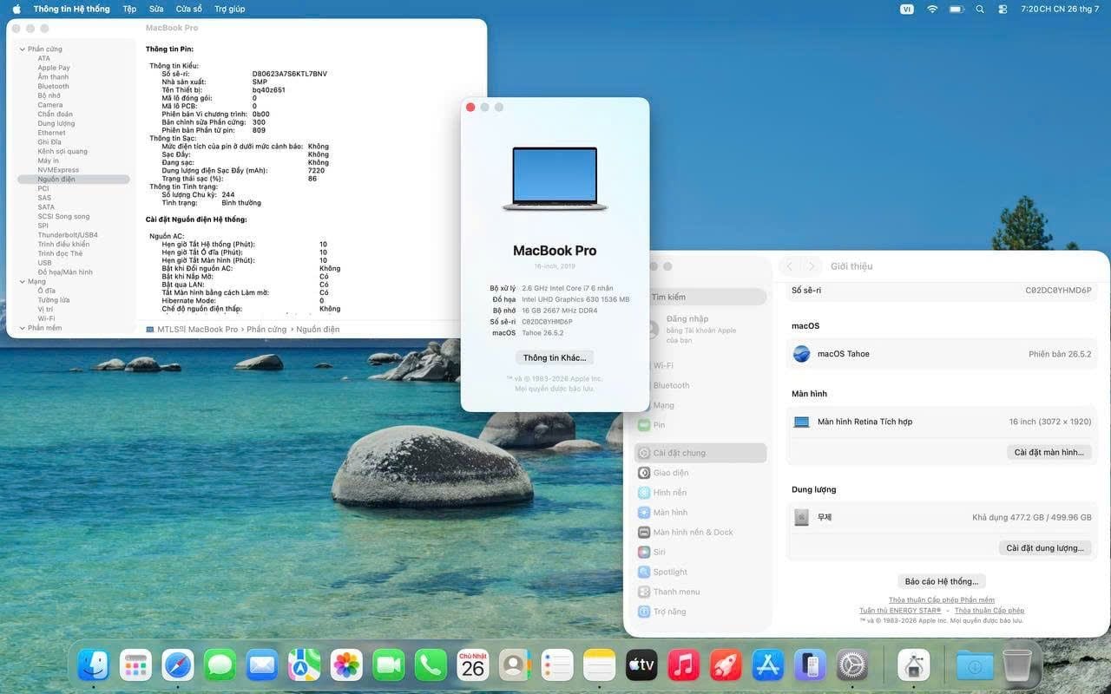Select Đồ họa/Màn hình in the System Information sidebar

65,272
